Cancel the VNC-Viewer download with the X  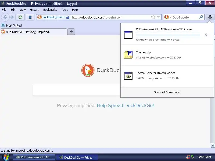(x=206, y=35)
